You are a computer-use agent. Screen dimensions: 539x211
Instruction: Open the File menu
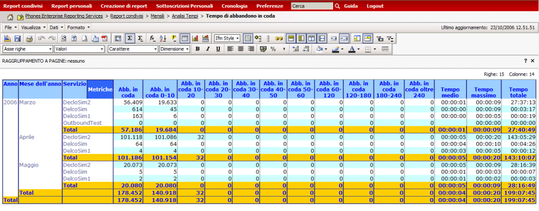click(x=10, y=27)
